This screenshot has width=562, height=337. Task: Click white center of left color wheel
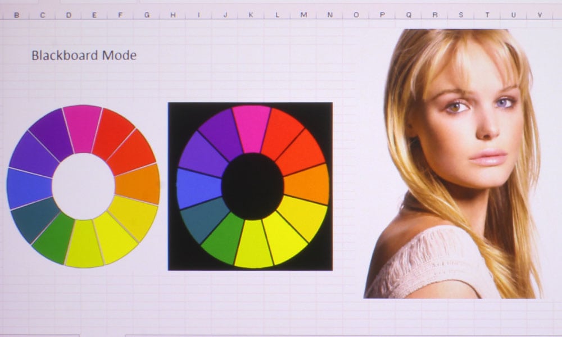(x=83, y=186)
